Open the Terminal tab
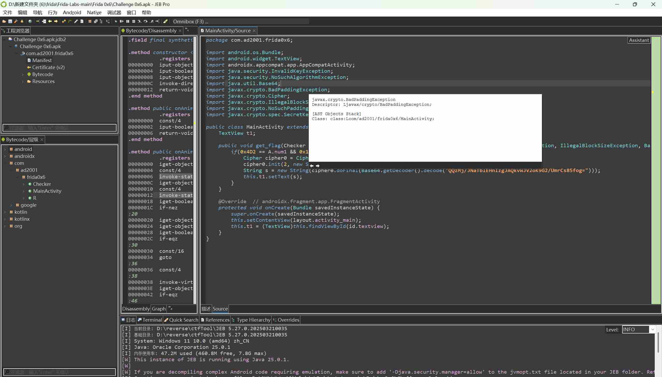The width and height of the screenshot is (662, 377). click(150, 320)
